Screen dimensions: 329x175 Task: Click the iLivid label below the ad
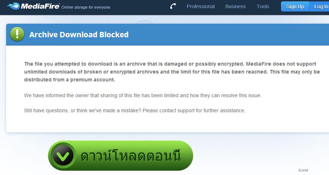click(303, 170)
